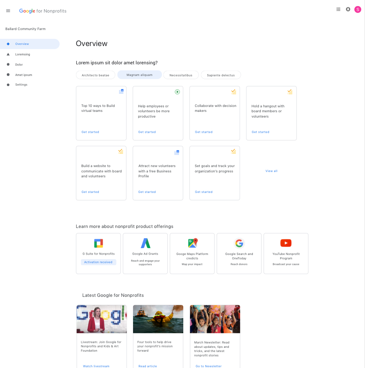Click the circle icon beside Settings
Screen dimensions: 365x368
point(8,85)
